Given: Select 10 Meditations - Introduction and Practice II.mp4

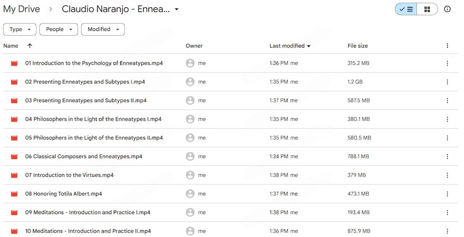Looking at the screenshot, I should point(88,231).
